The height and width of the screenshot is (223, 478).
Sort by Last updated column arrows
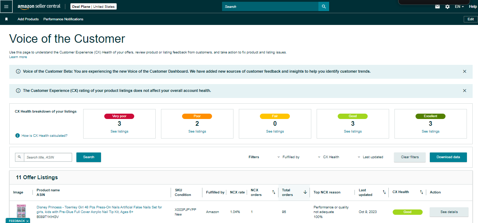coord(384,192)
